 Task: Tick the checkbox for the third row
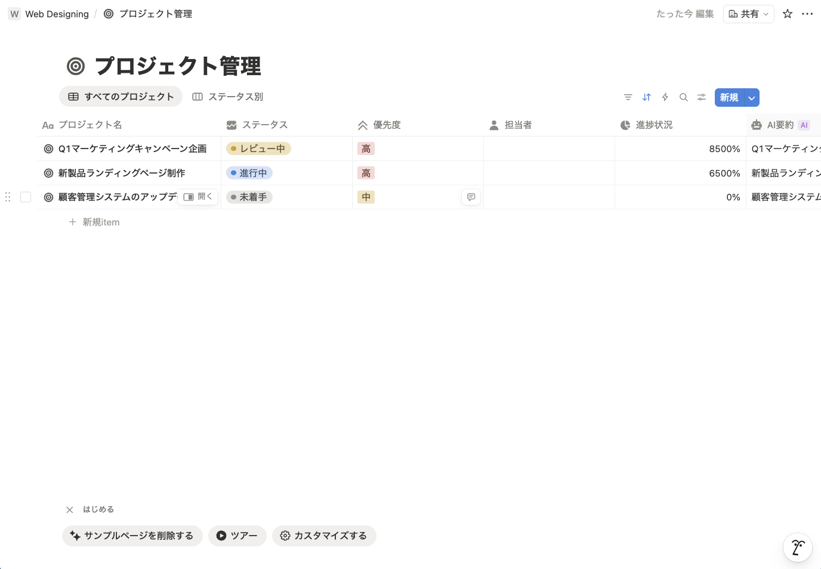(x=26, y=197)
